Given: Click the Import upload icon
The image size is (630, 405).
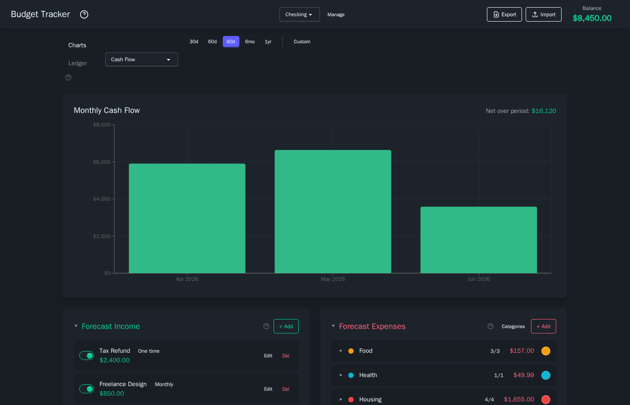Looking at the screenshot, I should click(x=535, y=14).
